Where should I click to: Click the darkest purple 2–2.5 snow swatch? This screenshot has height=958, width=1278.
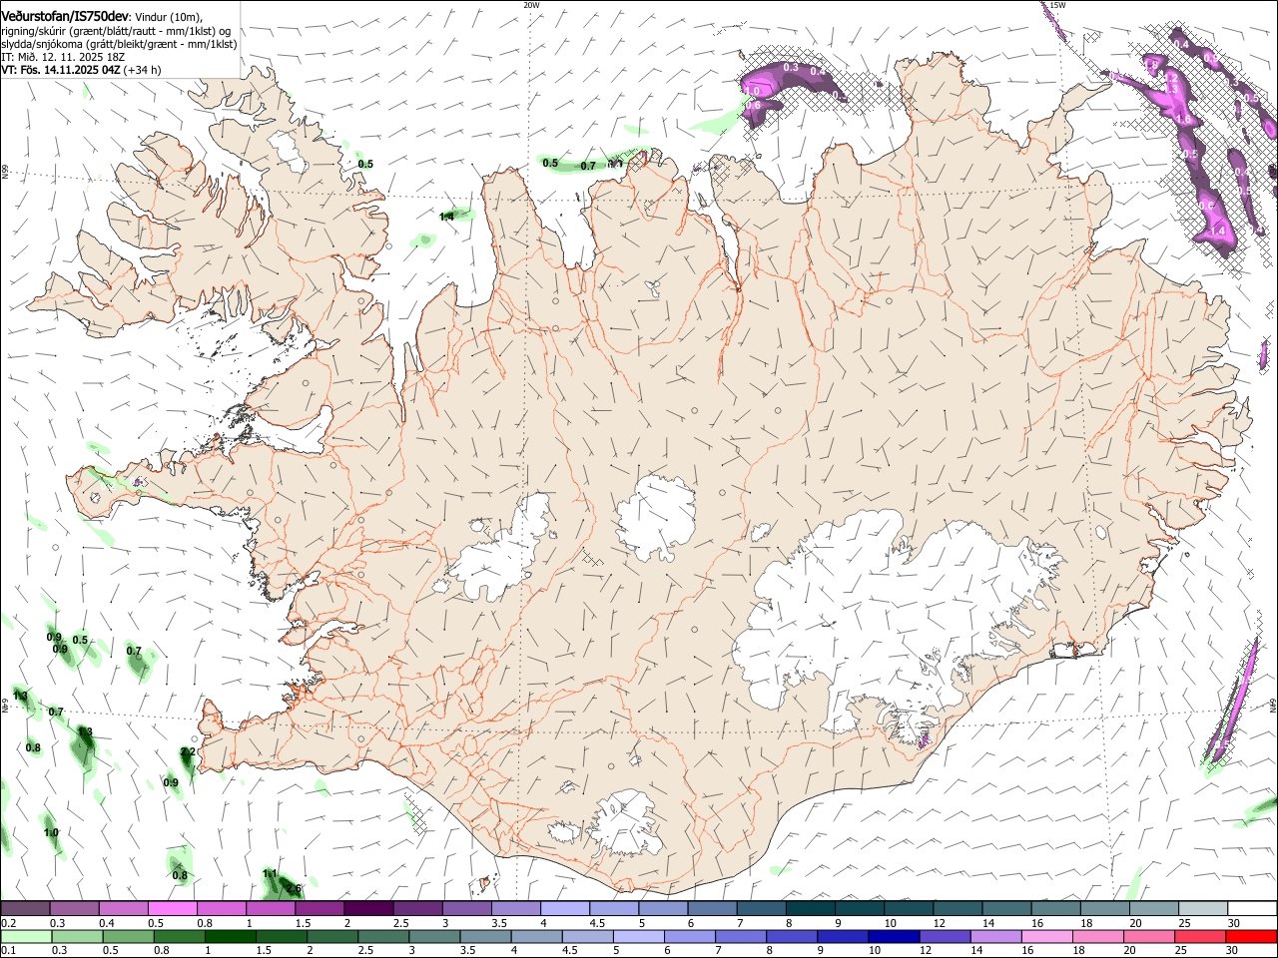click(368, 909)
